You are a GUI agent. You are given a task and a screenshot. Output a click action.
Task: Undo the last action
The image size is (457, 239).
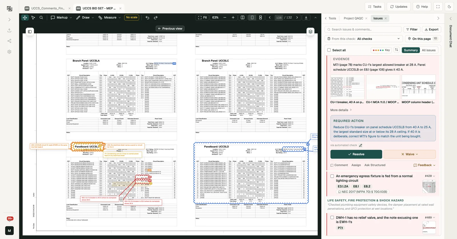147,17
